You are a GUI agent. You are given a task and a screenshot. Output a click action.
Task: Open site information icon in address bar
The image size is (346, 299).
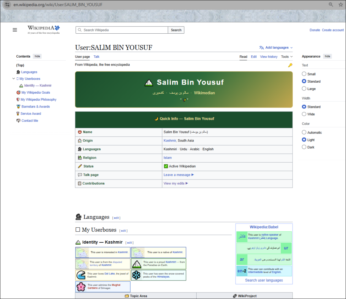[x=7, y=5]
